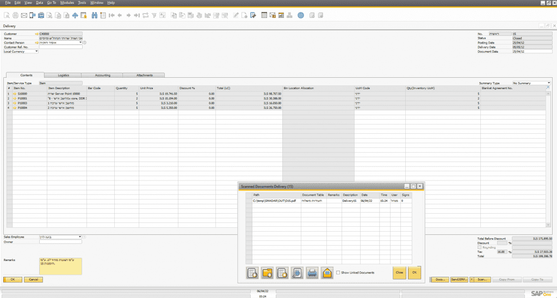
Task: Switch to the Logistics tab
Action: coord(63,75)
